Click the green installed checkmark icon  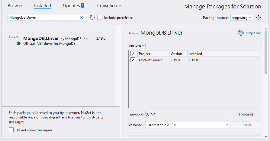point(19,44)
